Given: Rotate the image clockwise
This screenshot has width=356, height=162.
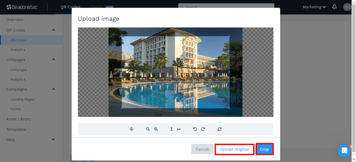Looking at the screenshot, I should pyautogui.click(x=203, y=129).
